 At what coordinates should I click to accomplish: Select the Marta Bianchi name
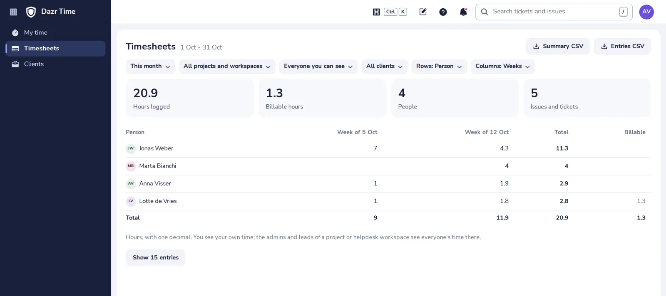point(158,166)
